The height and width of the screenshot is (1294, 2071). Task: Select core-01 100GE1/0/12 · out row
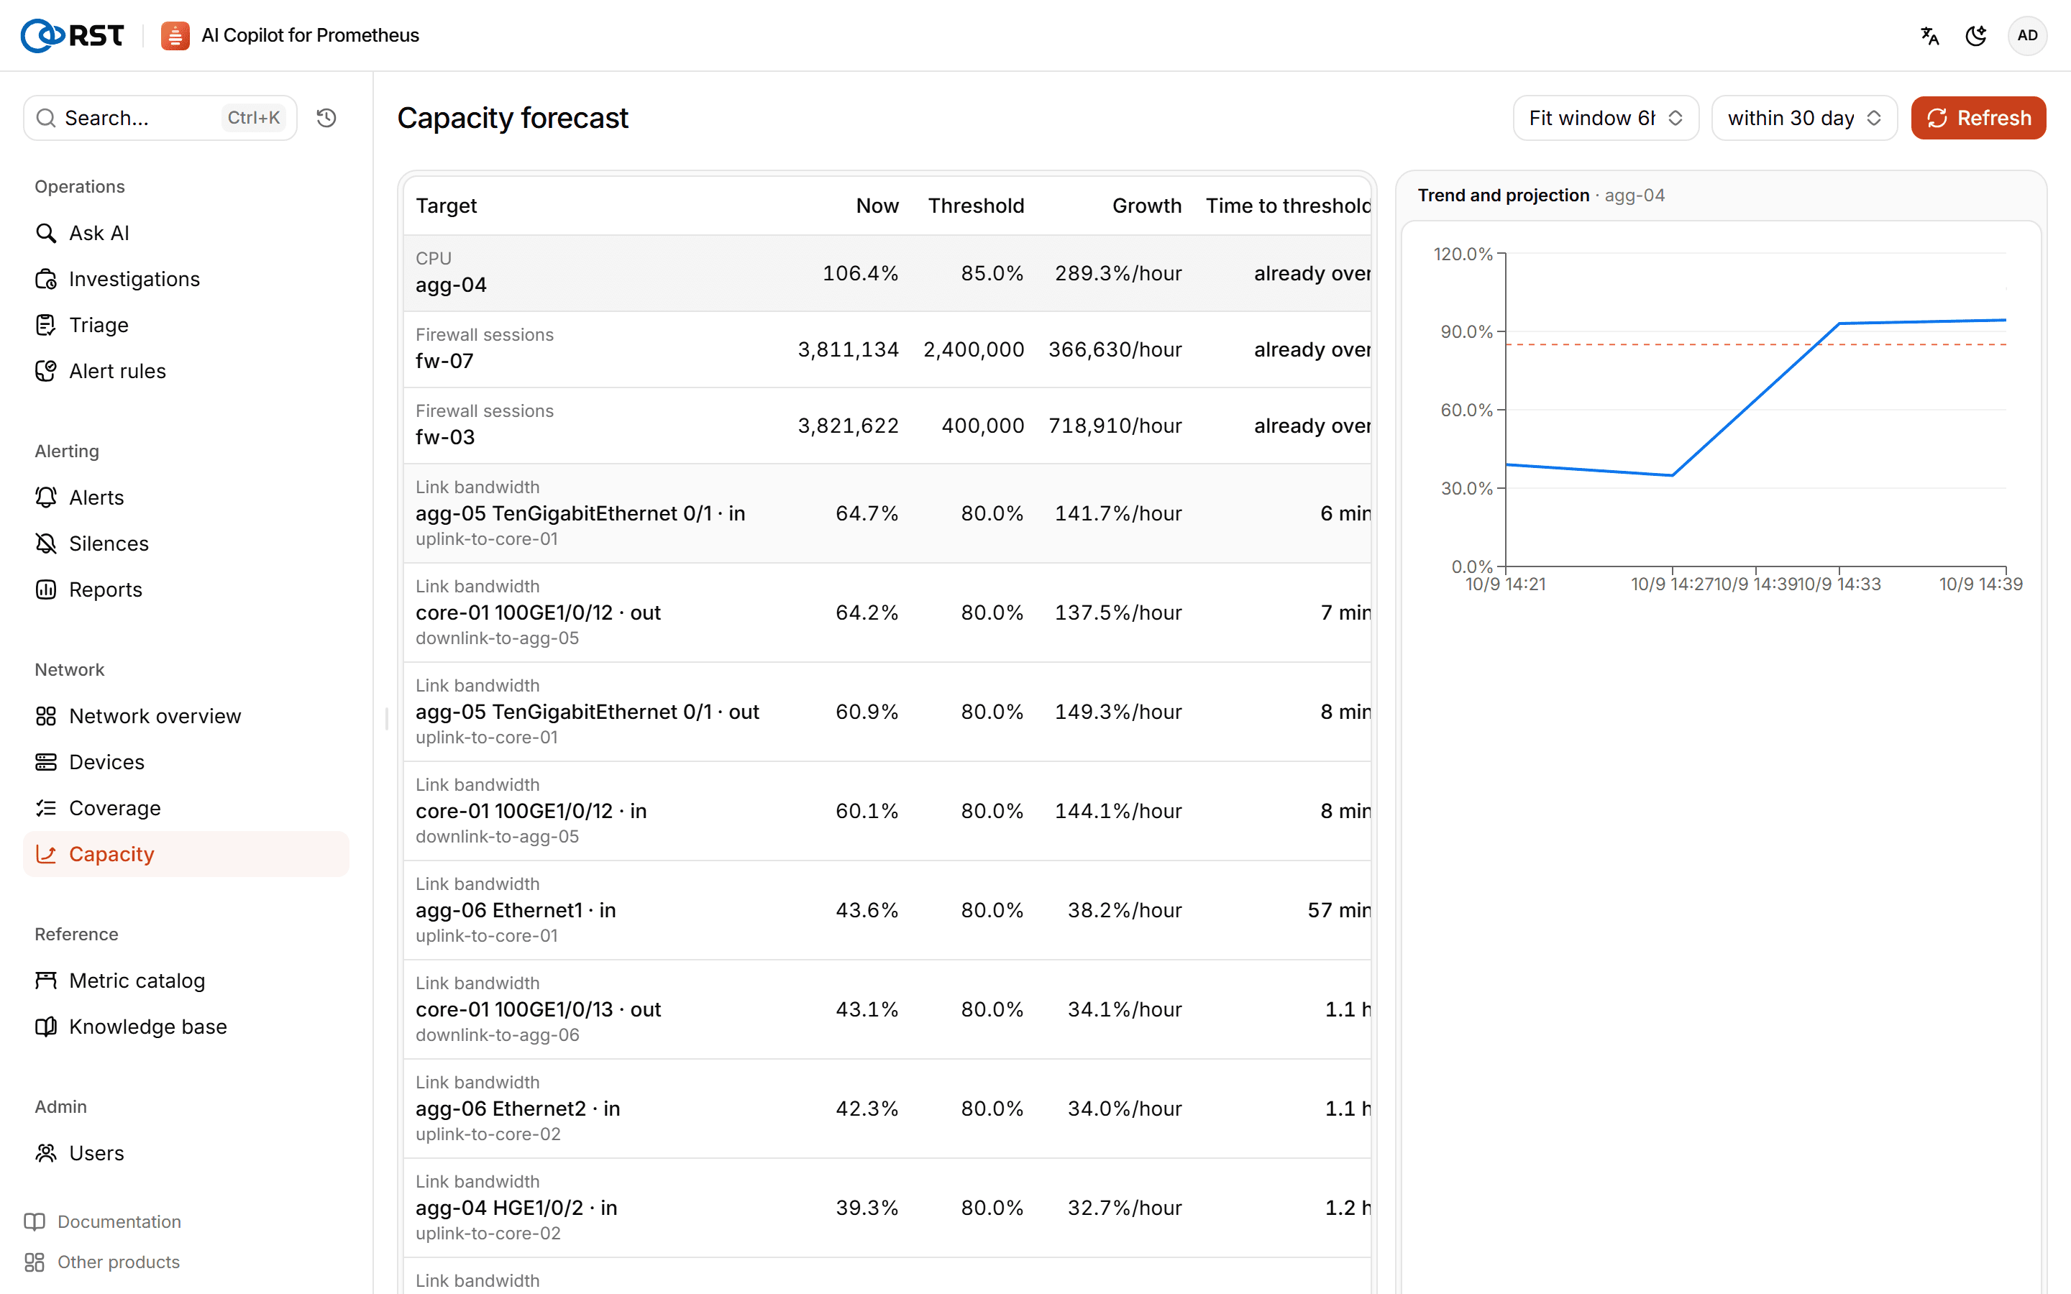[x=887, y=612]
